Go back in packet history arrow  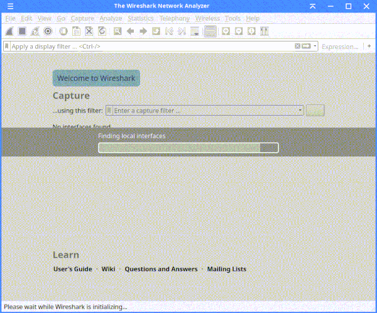[130, 31]
